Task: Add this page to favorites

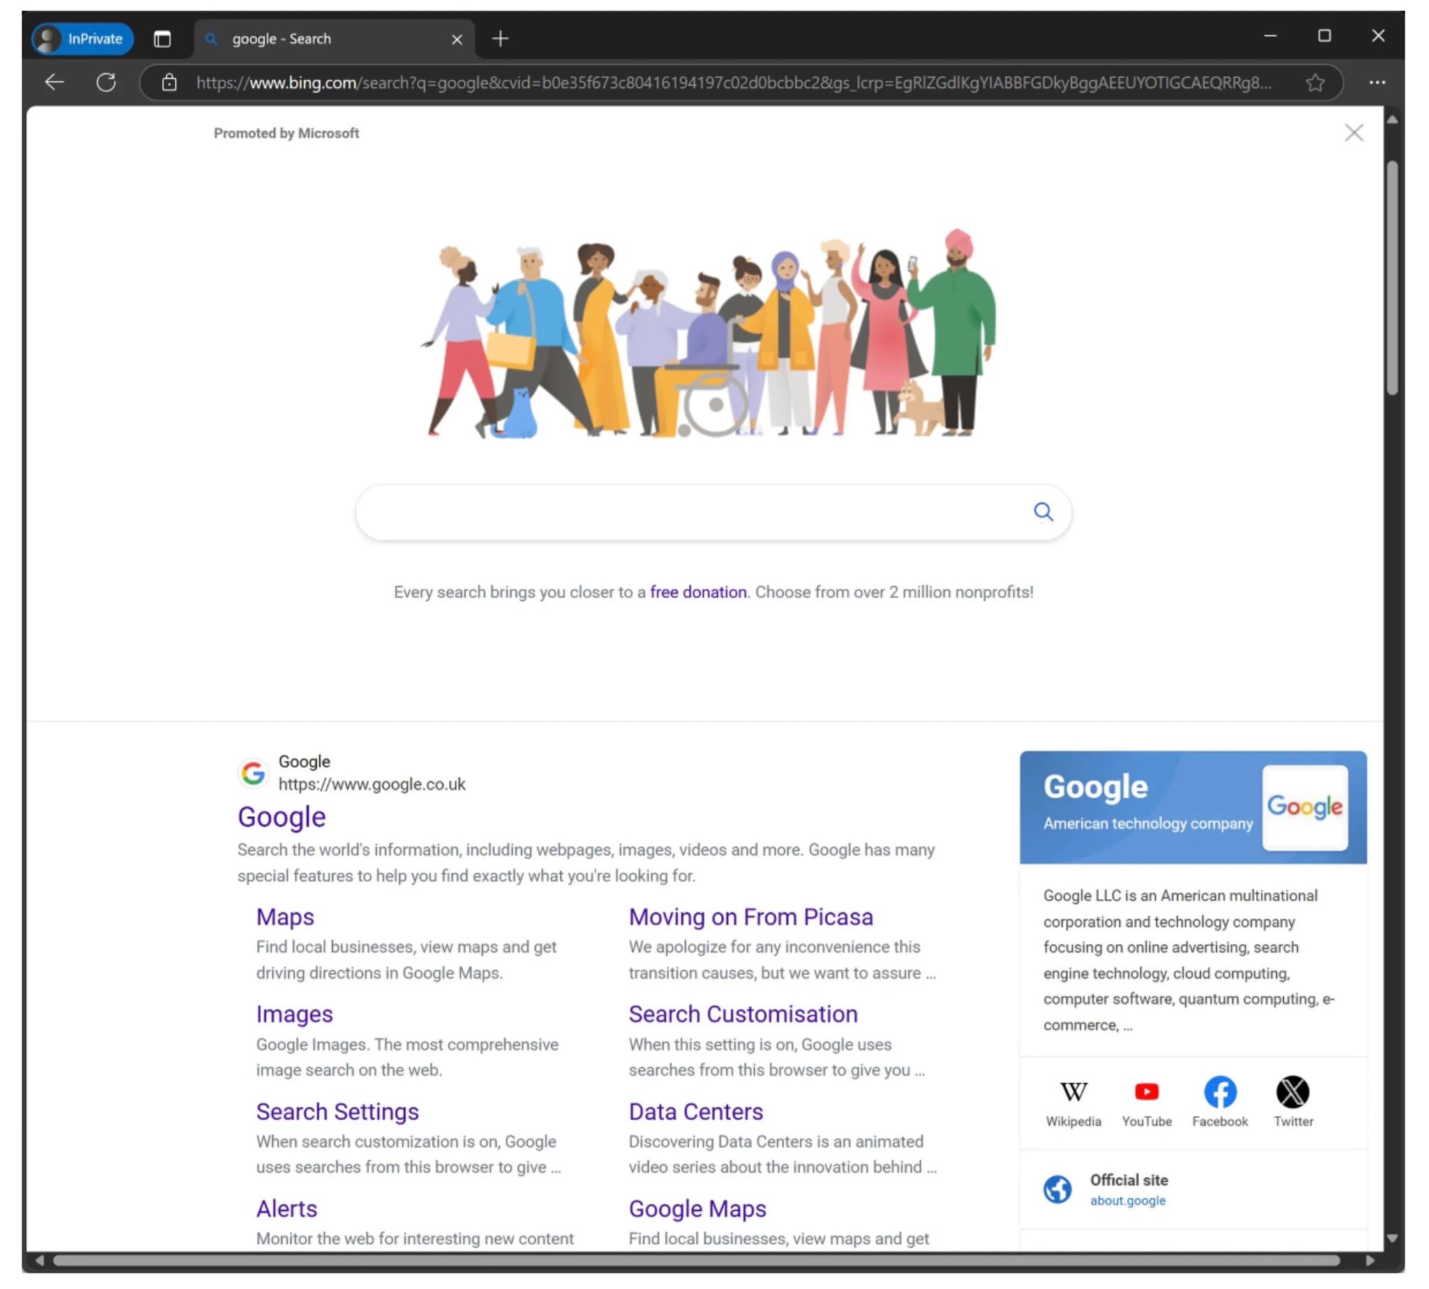Action: pos(1315,82)
